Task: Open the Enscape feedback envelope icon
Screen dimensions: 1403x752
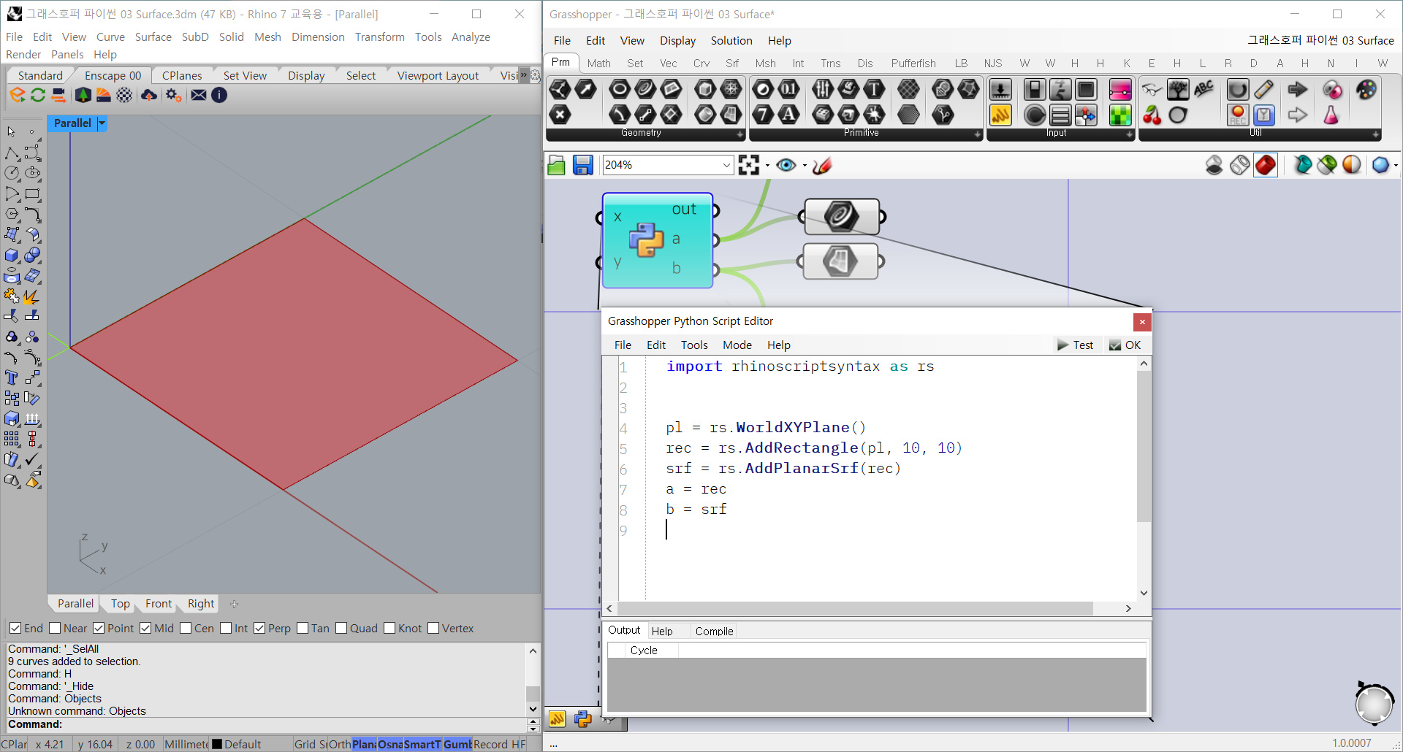Action: (x=198, y=95)
